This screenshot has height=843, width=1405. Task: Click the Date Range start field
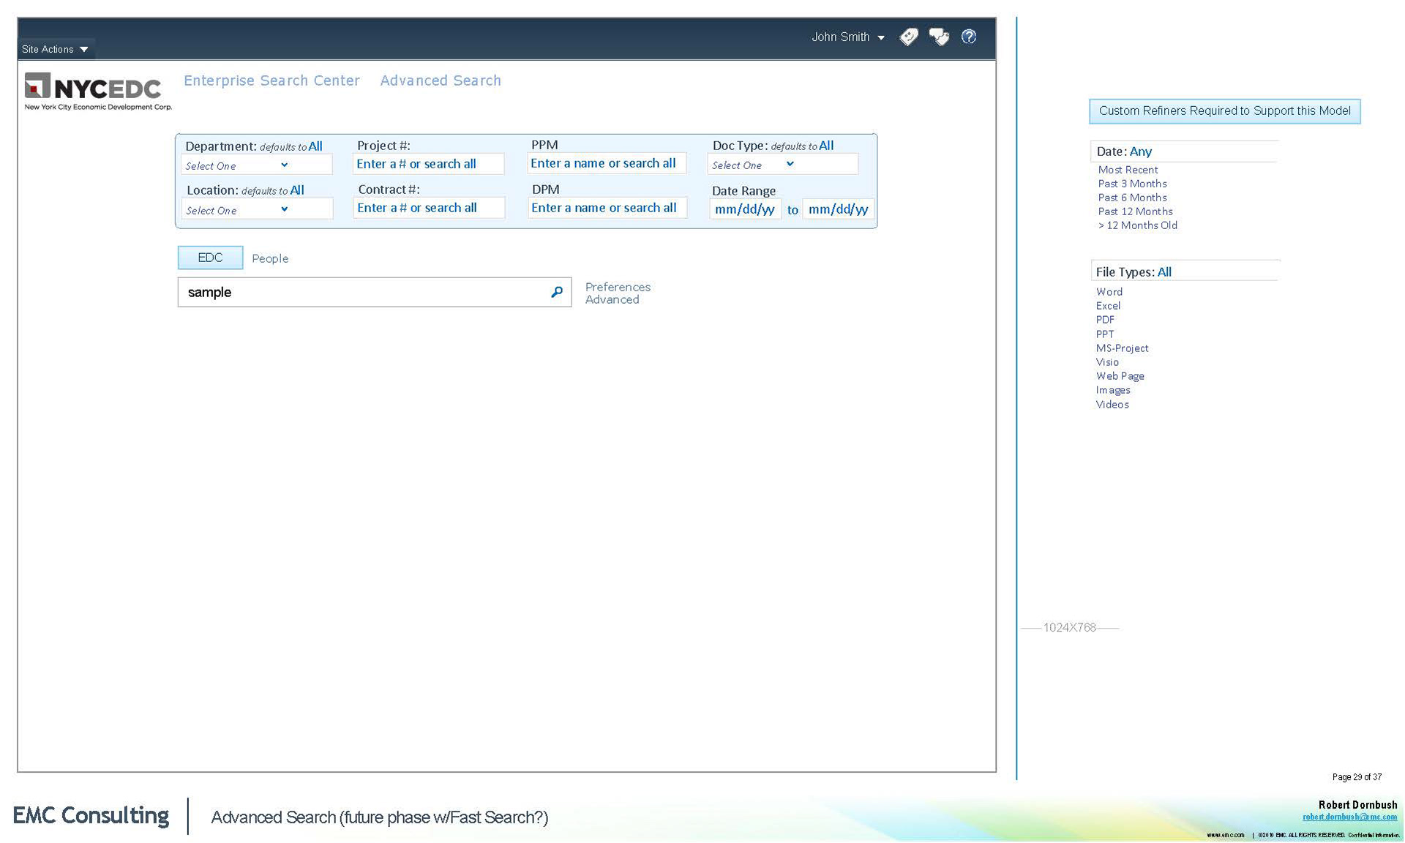[x=744, y=209]
